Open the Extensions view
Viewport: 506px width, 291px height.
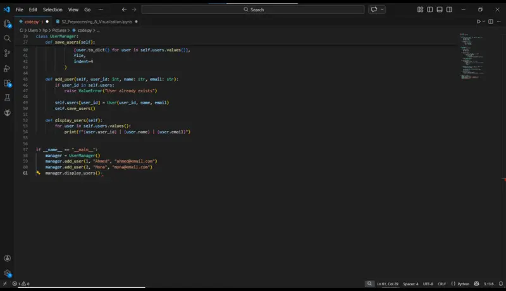pos(7,83)
